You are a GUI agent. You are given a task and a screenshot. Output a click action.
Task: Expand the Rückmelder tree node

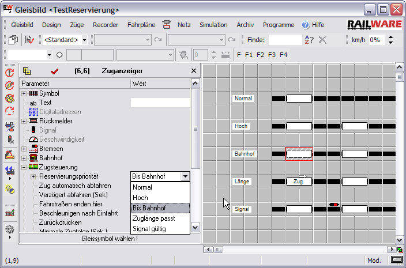[x=24, y=121]
